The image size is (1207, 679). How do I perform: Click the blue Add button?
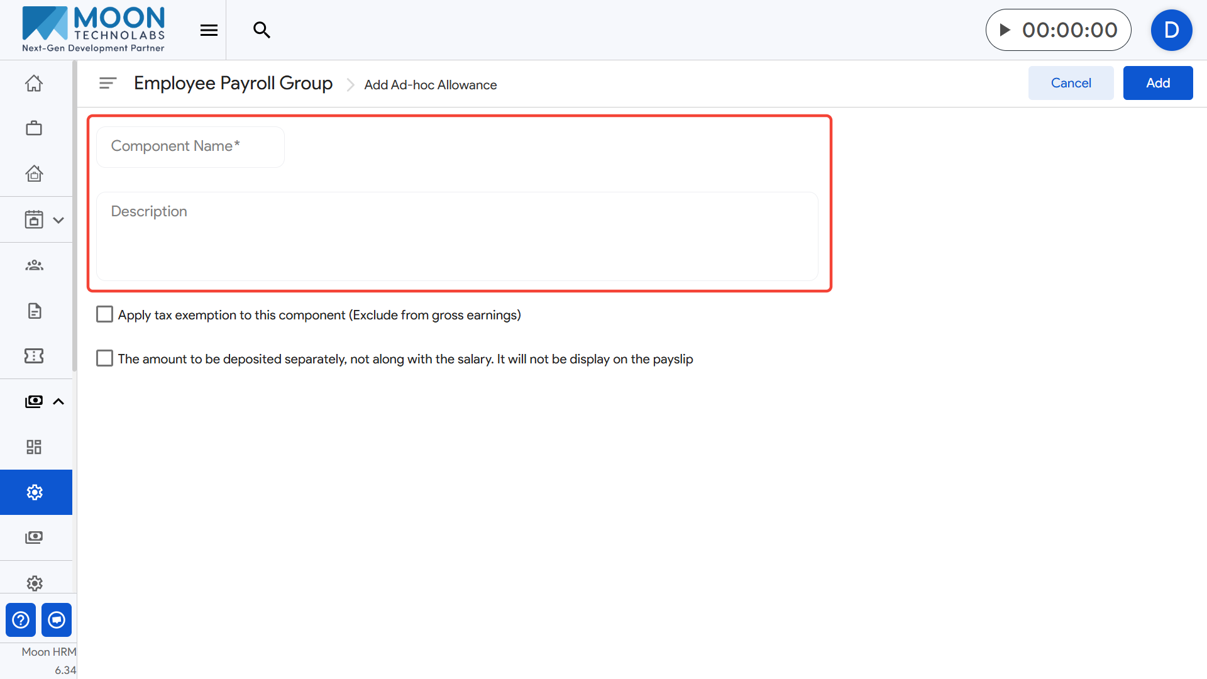click(1157, 83)
